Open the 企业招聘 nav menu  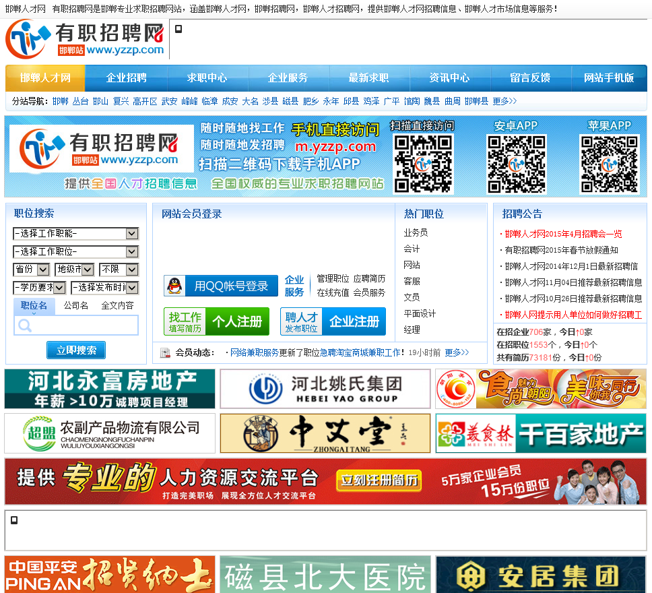coord(127,77)
